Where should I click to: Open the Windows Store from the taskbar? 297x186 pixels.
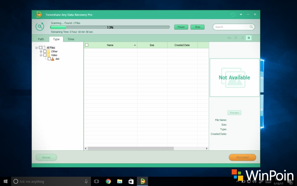pyautogui.click(x=131, y=182)
